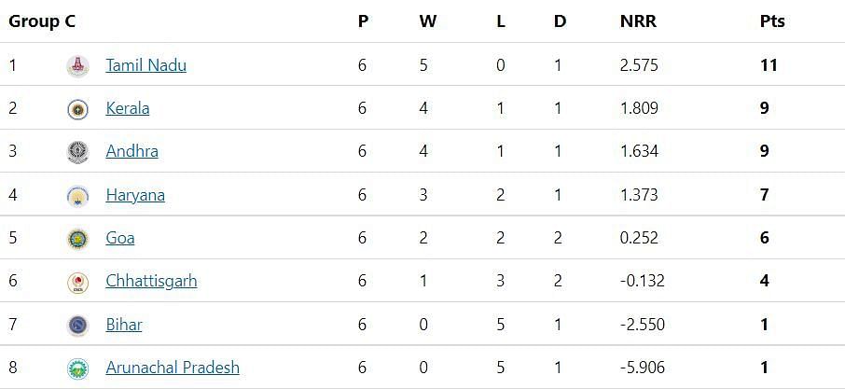The image size is (845, 389).
Task: Open the Andhra team link
Action: 132,151
